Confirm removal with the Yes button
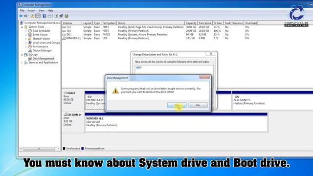The height and width of the screenshot is (176, 313). click(x=177, y=105)
